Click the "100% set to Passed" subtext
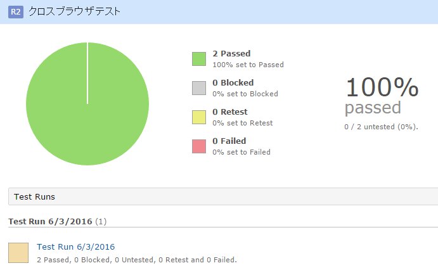 [x=248, y=65]
